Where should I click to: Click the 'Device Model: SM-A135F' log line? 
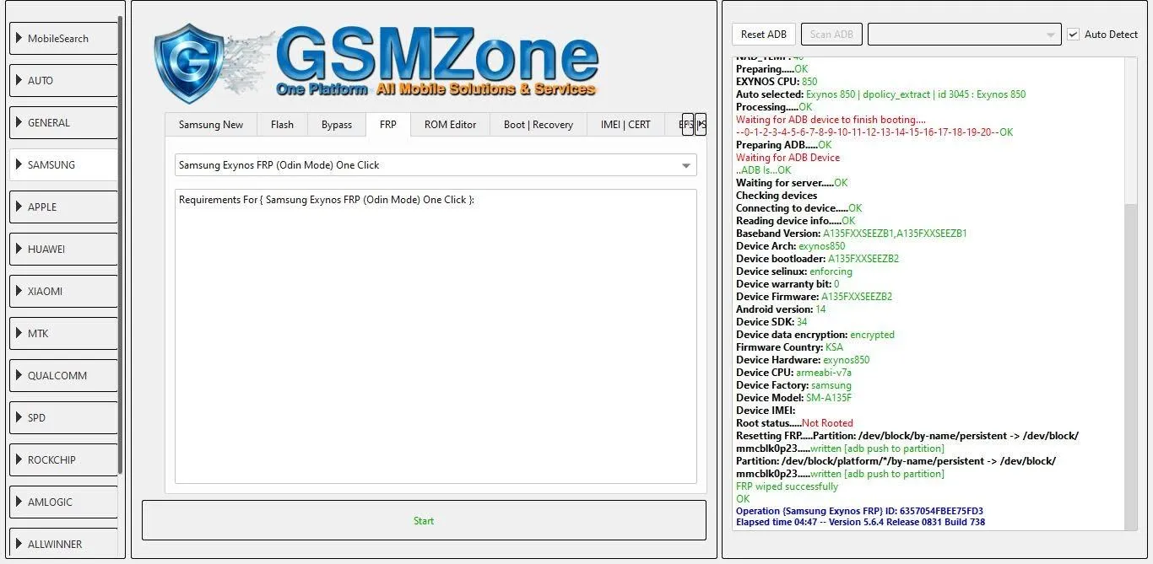click(x=793, y=398)
